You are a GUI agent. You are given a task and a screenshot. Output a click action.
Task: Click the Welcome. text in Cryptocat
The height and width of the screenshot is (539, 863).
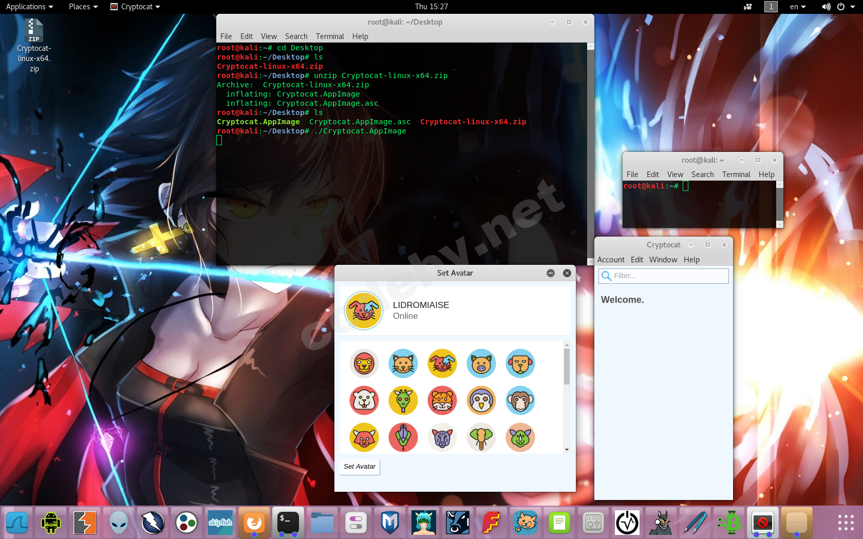coord(622,300)
